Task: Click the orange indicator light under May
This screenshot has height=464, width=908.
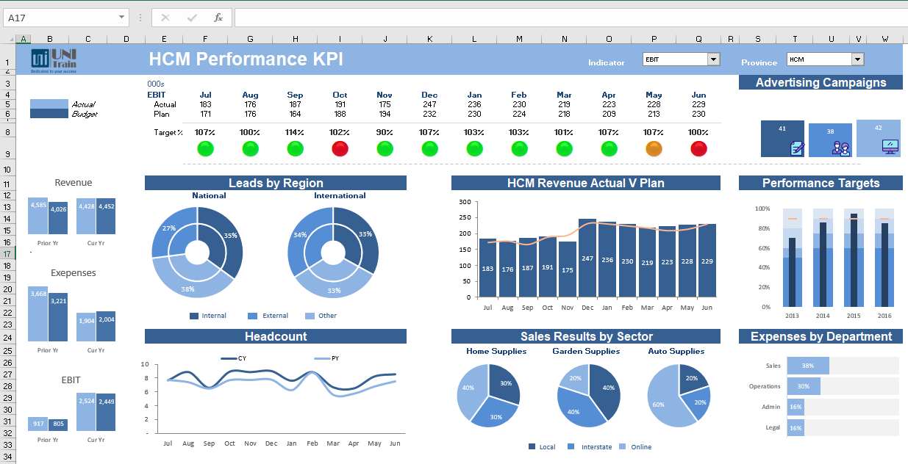Action: click(654, 149)
